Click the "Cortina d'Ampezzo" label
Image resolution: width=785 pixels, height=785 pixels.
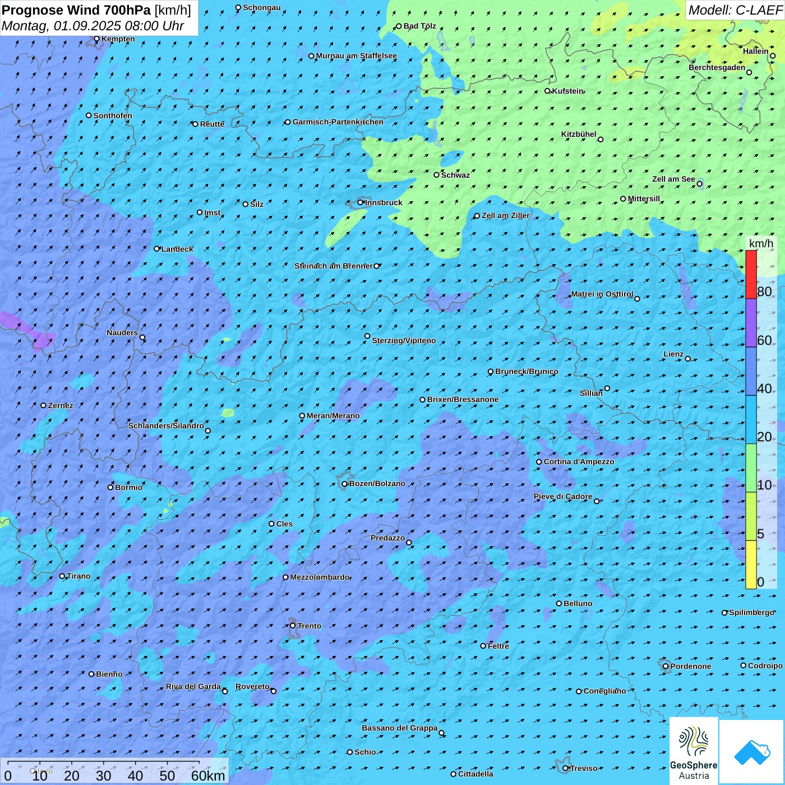579,461
